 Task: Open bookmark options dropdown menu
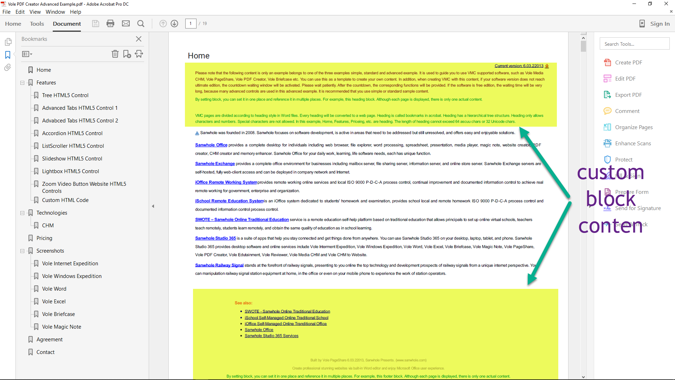27,54
